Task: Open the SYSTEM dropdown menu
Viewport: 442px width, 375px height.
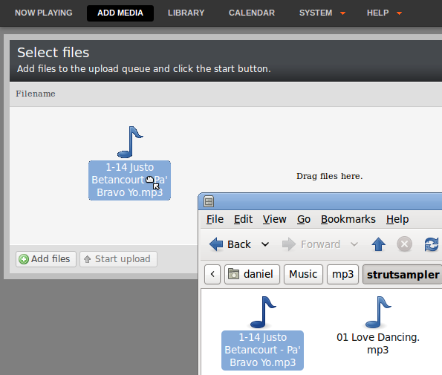Action: [322, 13]
